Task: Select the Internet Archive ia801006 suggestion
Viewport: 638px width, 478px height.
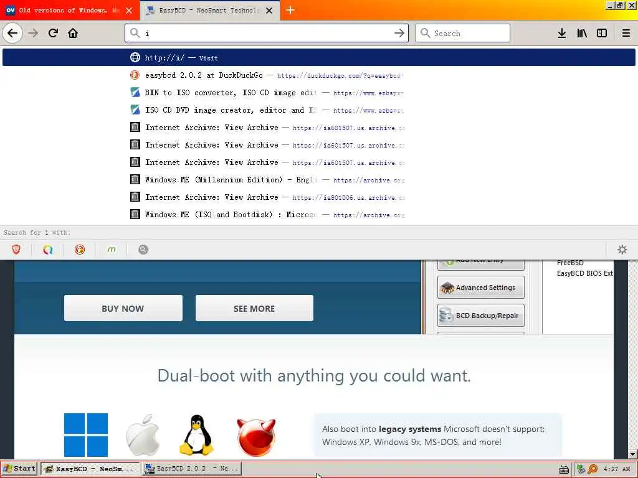Action: (318, 197)
